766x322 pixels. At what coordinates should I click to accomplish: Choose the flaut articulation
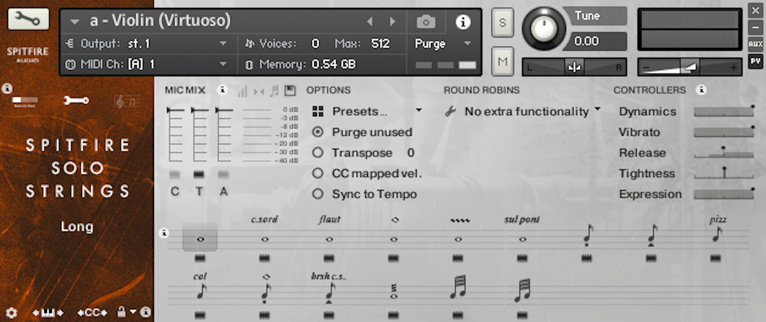coord(329,239)
